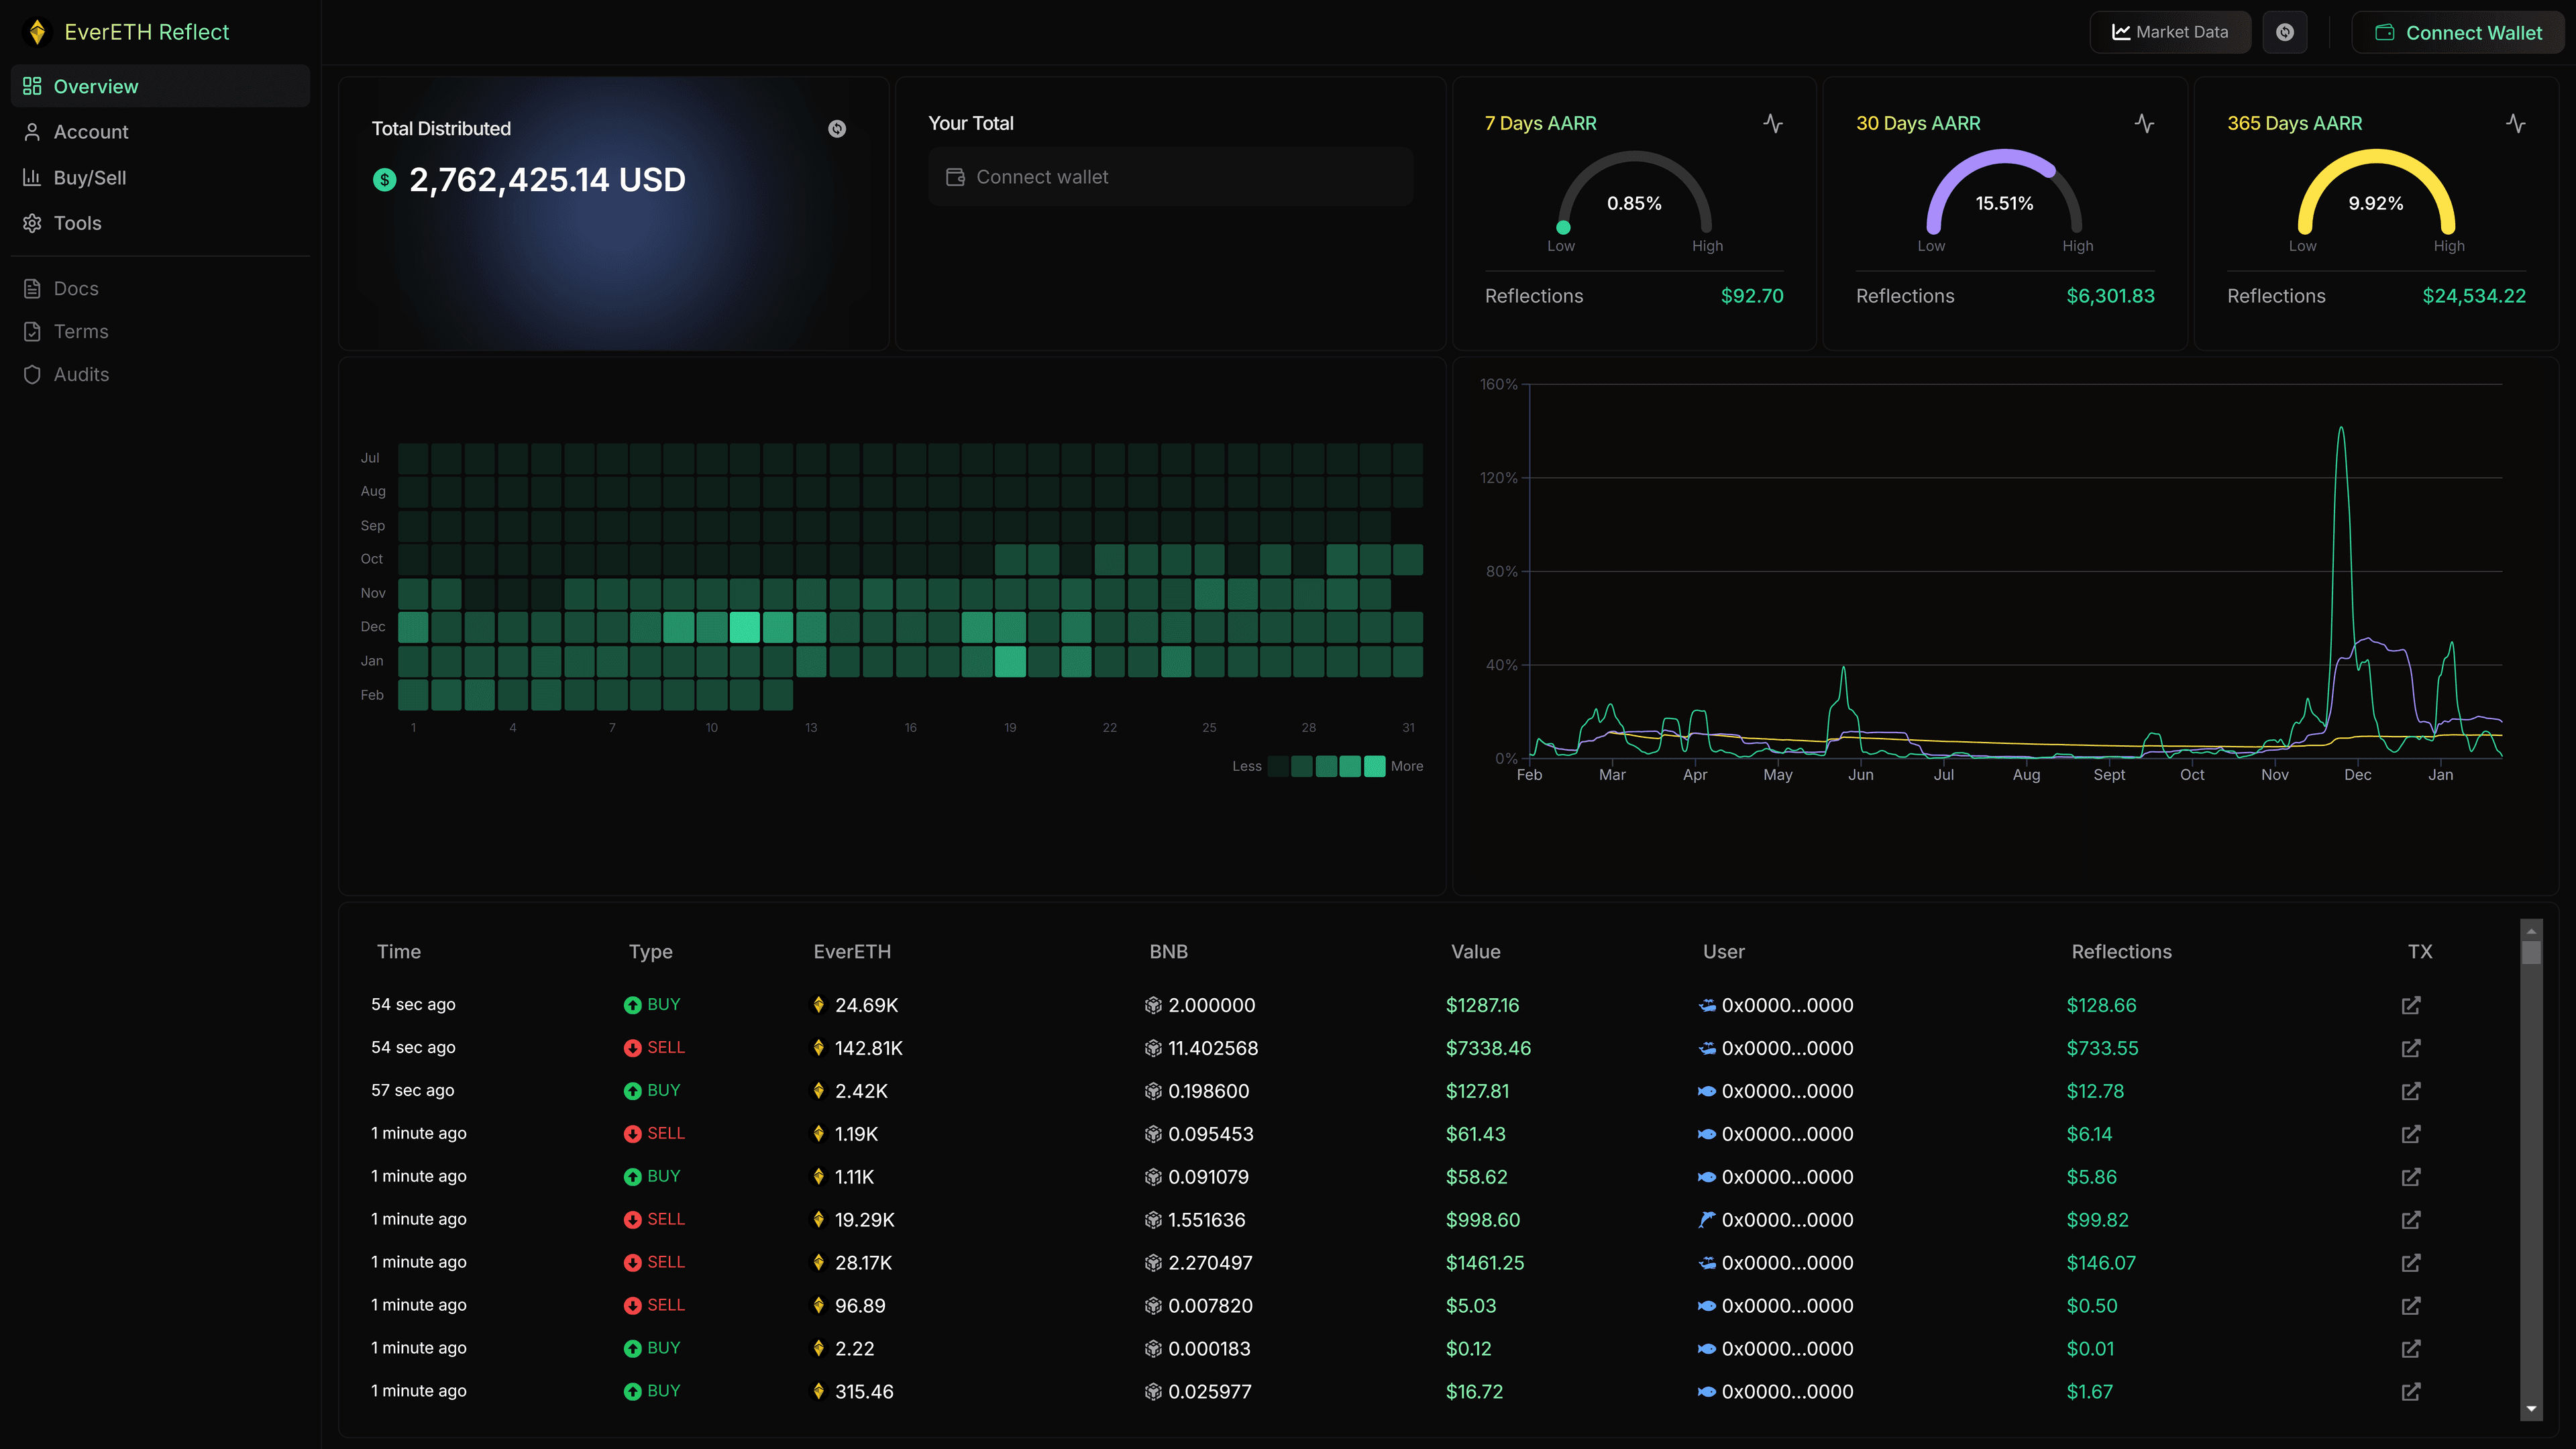
Task: Click the BNB icon next to 2.000000
Action: (x=1153, y=1005)
